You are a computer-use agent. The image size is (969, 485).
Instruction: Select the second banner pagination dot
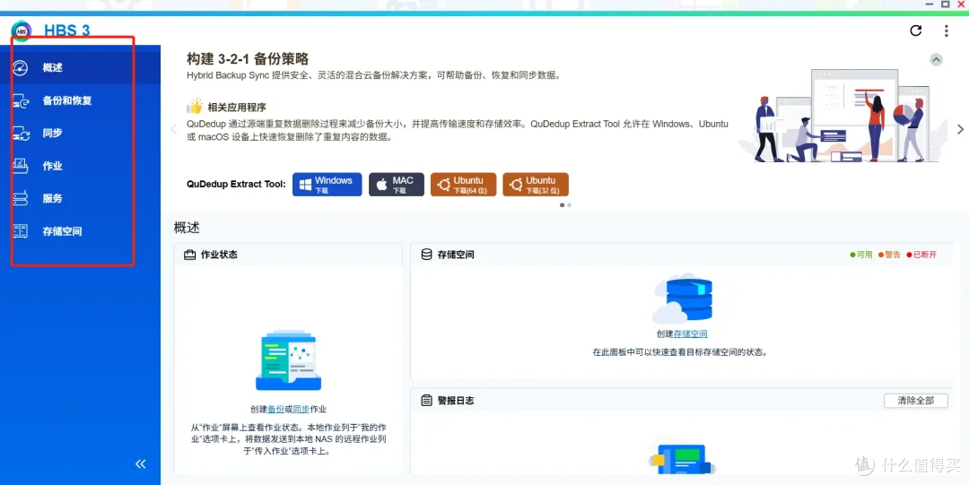[x=569, y=205]
